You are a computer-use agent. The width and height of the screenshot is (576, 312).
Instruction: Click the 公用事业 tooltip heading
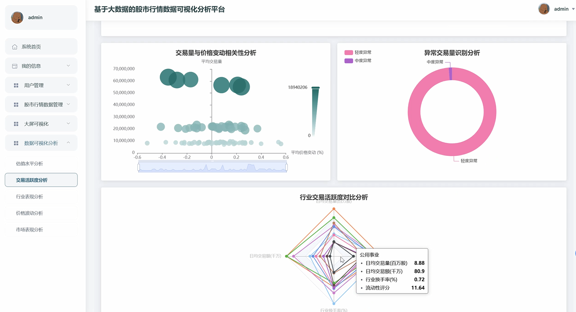[x=369, y=255]
